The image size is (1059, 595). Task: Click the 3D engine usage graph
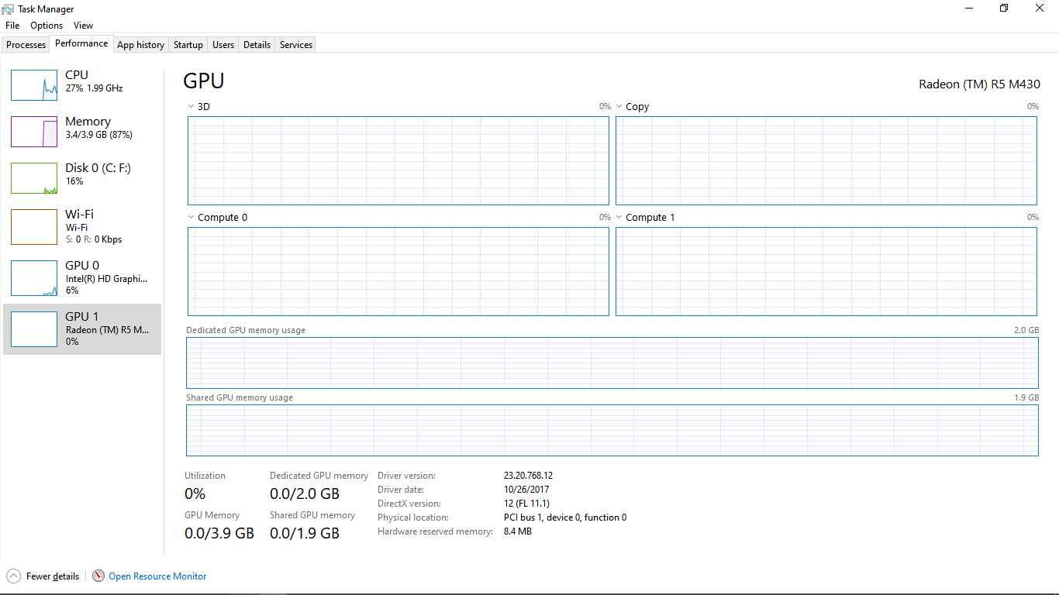pyautogui.click(x=398, y=160)
